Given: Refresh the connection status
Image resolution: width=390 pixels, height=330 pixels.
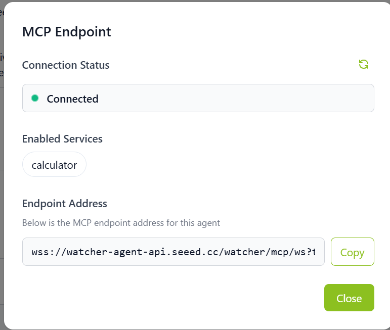Looking at the screenshot, I should click(363, 64).
